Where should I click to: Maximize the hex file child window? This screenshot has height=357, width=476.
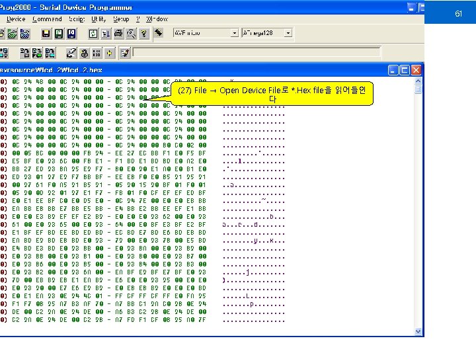click(x=405, y=71)
